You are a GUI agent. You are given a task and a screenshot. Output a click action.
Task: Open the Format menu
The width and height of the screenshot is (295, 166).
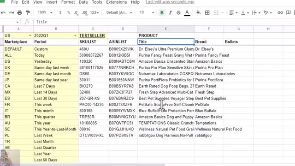[x=68, y=2]
